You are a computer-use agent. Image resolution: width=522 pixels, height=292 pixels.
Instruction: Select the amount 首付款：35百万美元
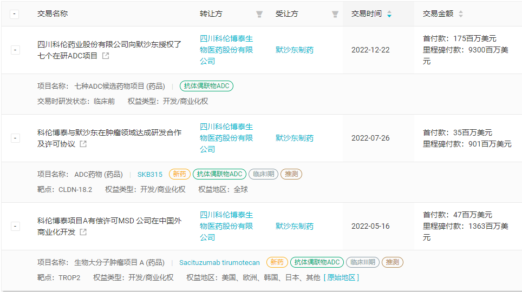(458, 132)
